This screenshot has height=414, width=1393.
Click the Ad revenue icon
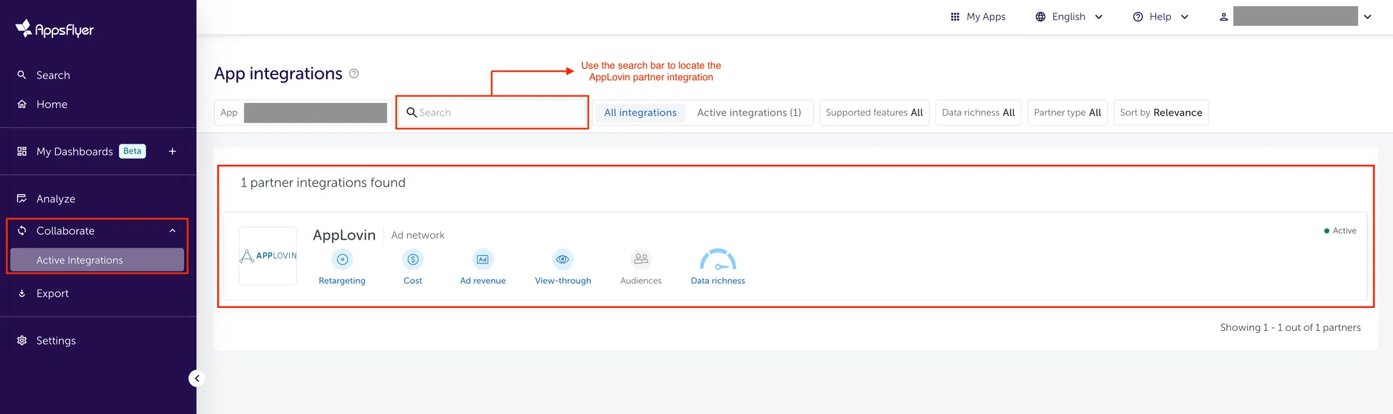point(483,259)
